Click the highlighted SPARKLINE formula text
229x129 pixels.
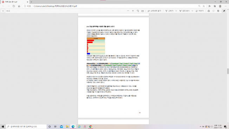(113, 64)
